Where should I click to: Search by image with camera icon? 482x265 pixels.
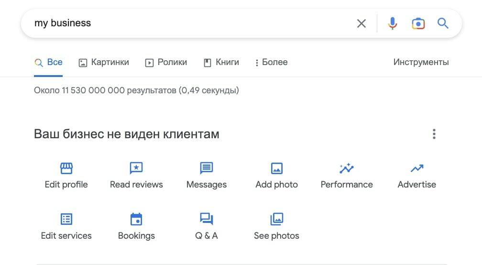click(x=418, y=23)
